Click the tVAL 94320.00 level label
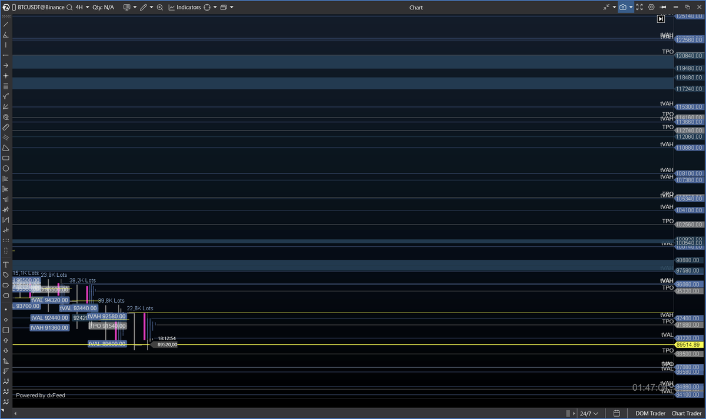706x419 pixels. coord(49,300)
